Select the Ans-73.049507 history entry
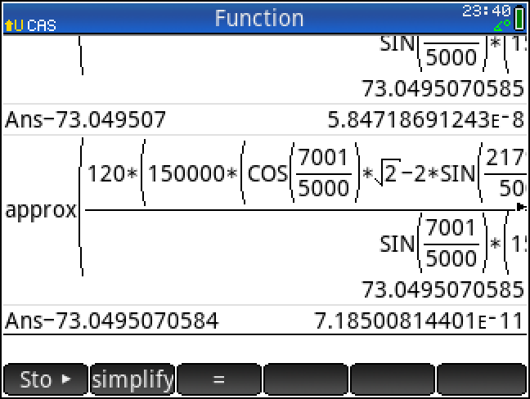 point(85,120)
